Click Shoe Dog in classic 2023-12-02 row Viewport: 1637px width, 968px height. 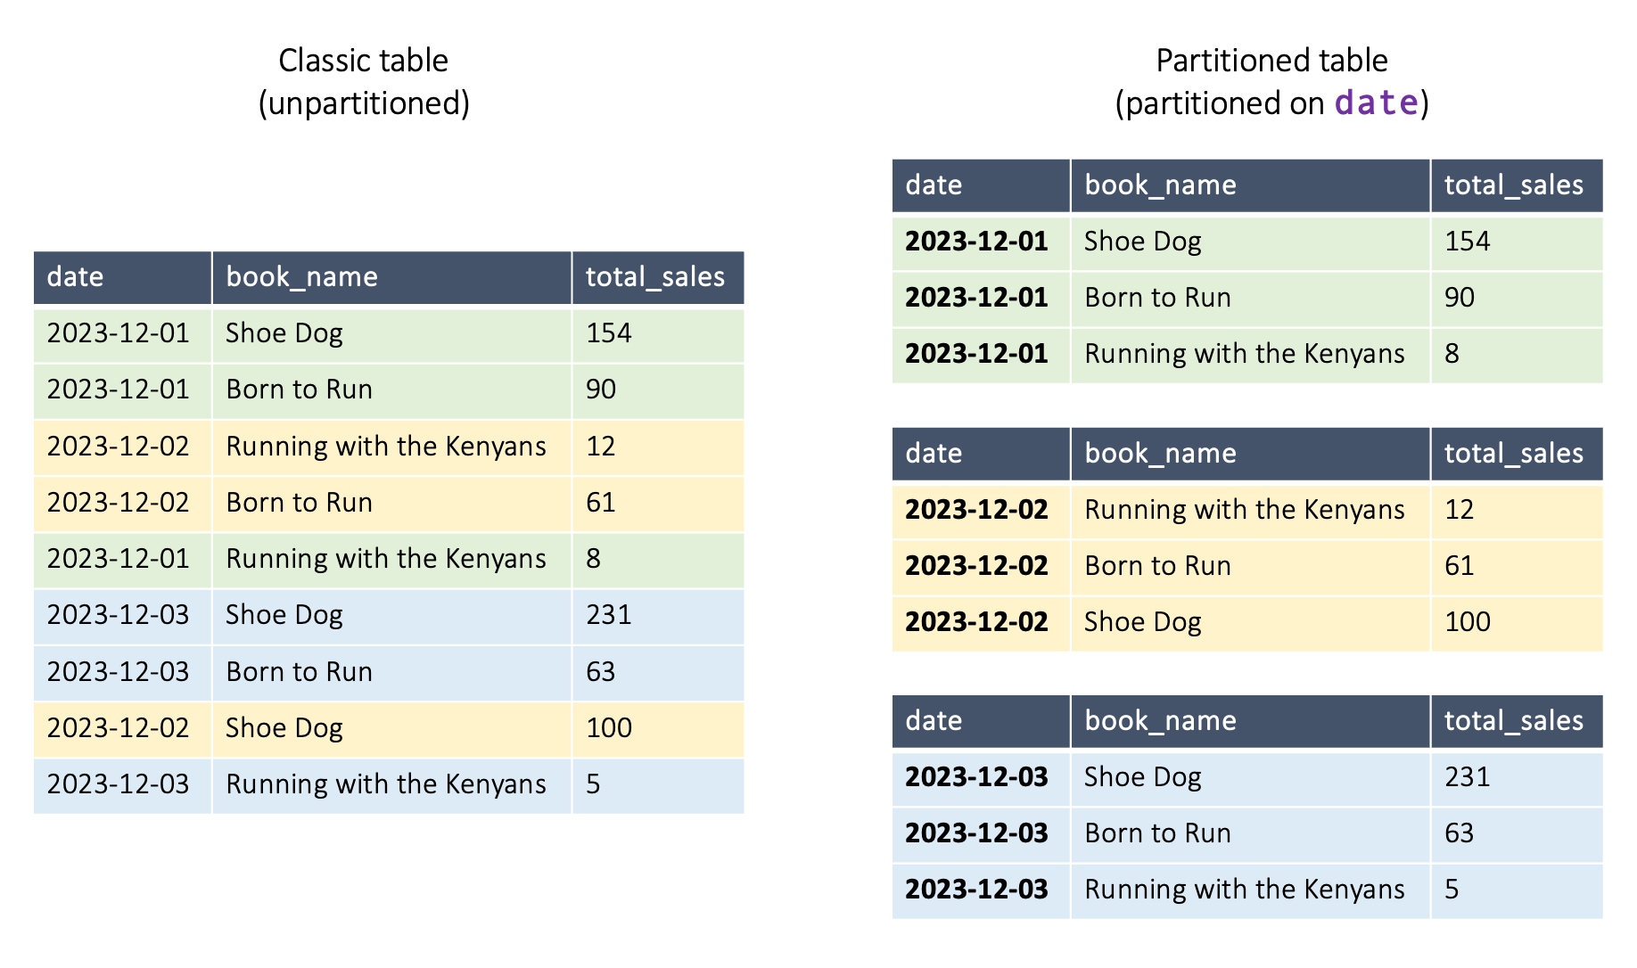(284, 728)
